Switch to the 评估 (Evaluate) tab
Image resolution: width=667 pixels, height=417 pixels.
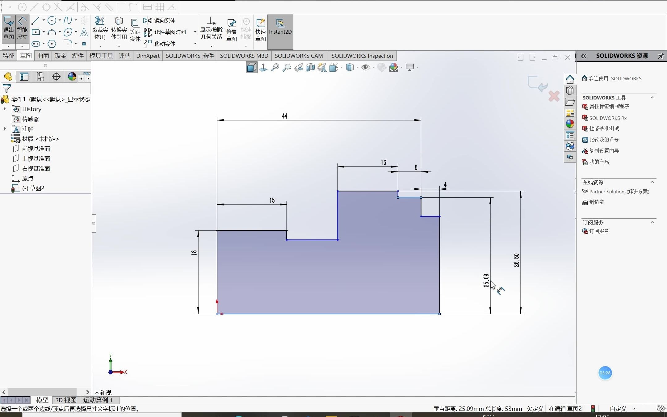coord(125,56)
